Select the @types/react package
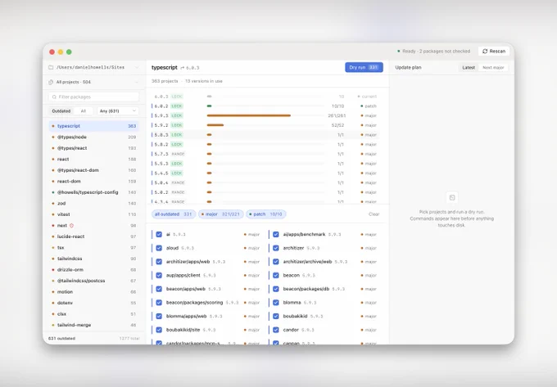Screen dimensions: 557x387 point(93,148)
